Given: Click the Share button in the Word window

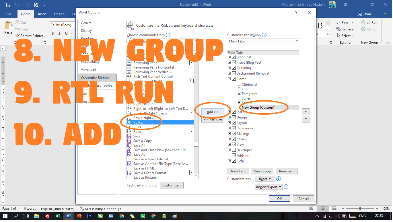Looking at the screenshot, I should [365, 14].
